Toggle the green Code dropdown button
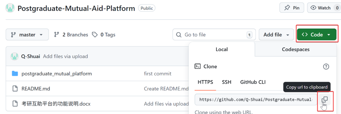The image size is (341, 114). click(317, 35)
